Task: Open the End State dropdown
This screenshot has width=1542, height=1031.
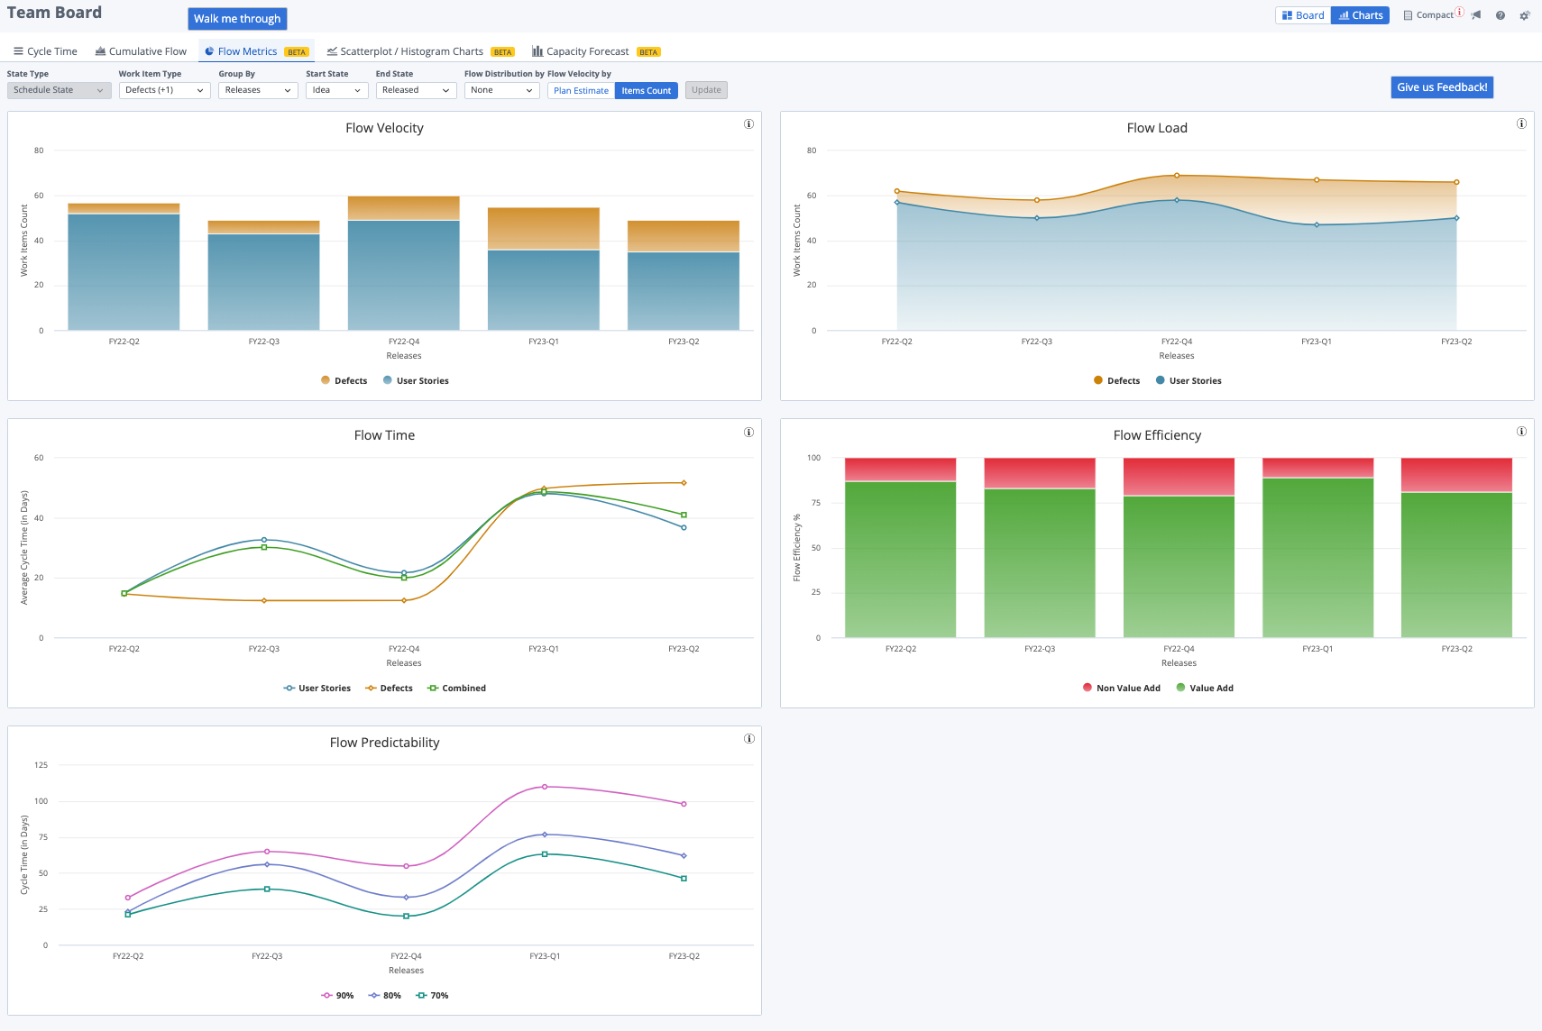Action: click(x=416, y=90)
